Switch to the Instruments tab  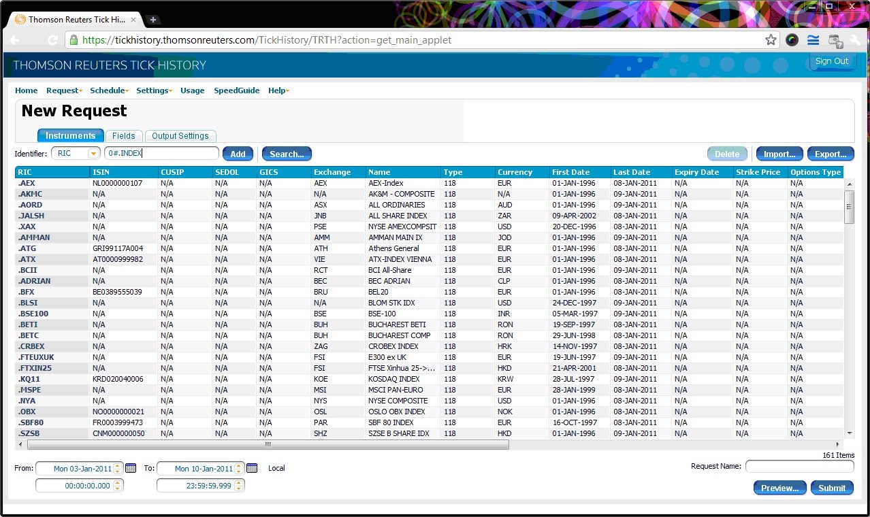point(71,136)
